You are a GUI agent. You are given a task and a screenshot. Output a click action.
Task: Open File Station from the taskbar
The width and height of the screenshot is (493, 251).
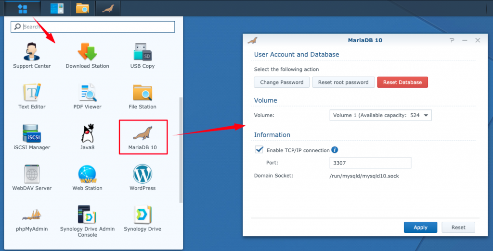[x=83, y=9]
